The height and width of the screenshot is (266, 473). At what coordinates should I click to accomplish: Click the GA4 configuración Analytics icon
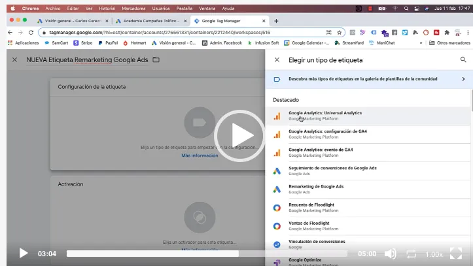click(x=277, y=135)
